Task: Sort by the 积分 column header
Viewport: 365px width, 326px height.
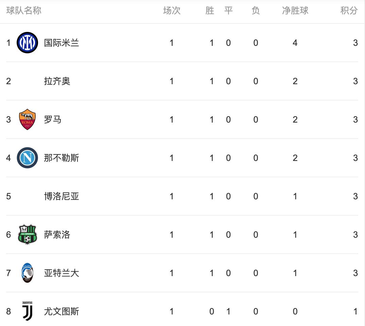Action: coord(349,11)
